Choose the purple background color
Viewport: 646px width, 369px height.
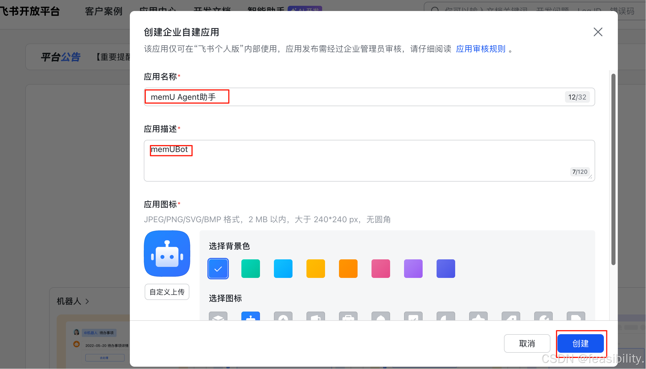(413, 269)
